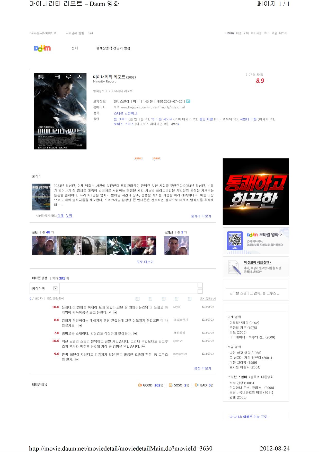Click the 동시등록하기 link
The height and width of the screenshot is (452, 319).
208,299
